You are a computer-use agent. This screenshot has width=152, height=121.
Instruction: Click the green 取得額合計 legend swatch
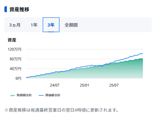[13, 95]
